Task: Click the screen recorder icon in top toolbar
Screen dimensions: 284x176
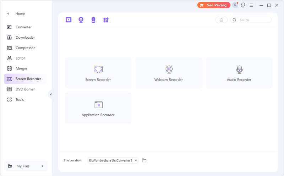Action: tap(69, 20)
